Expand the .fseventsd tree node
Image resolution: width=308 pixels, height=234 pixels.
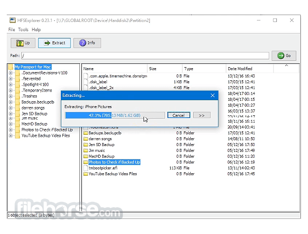[x=11, y=79]
